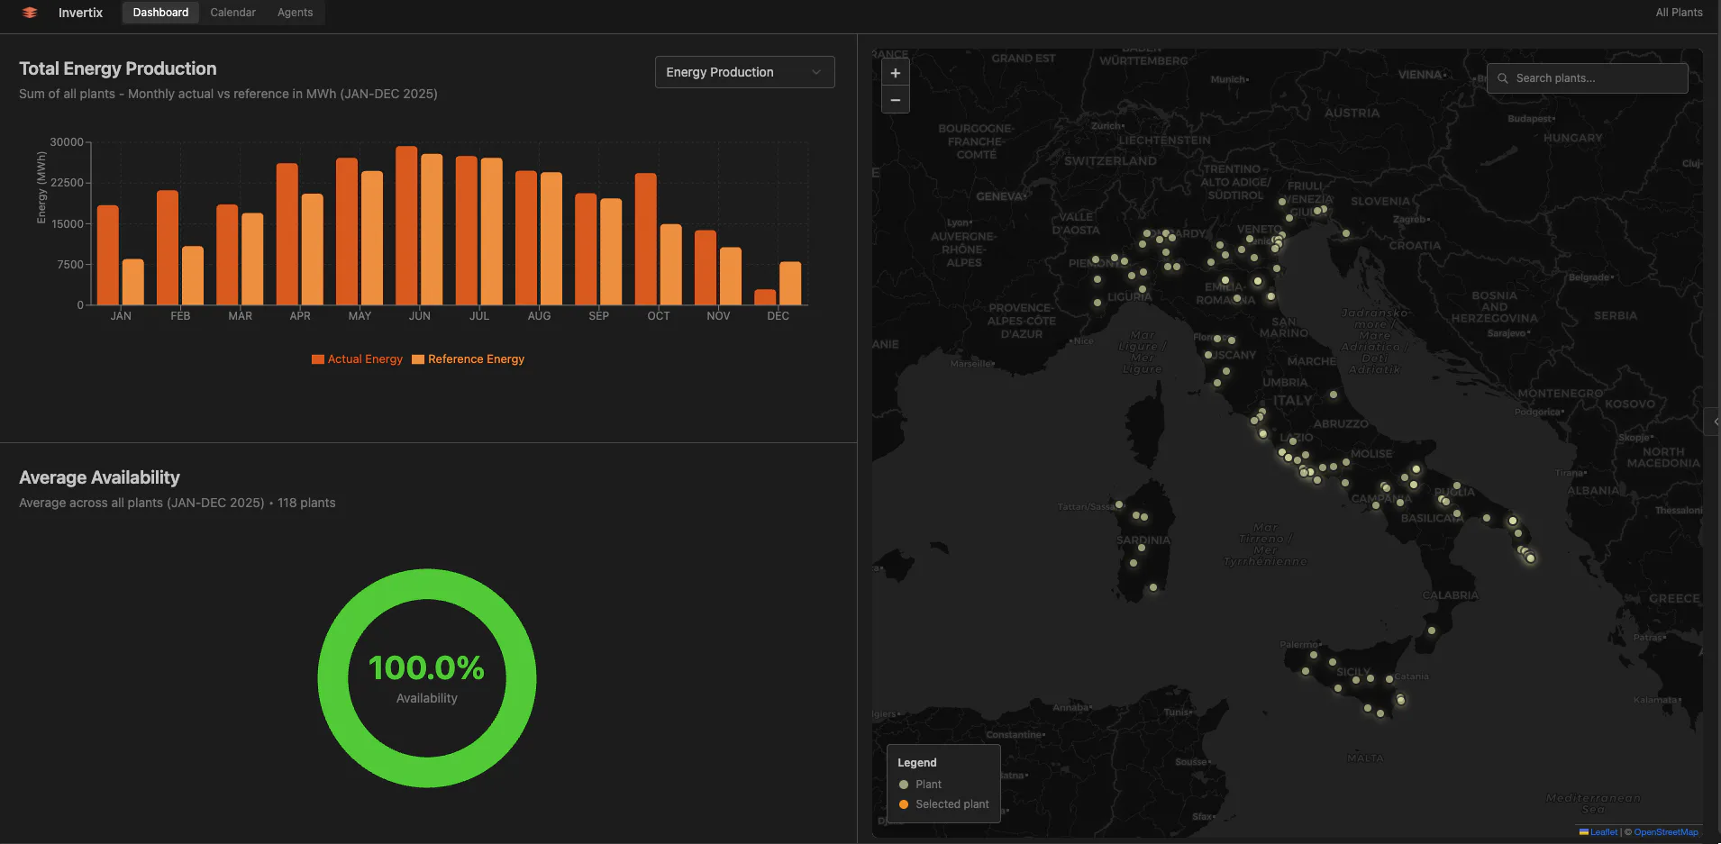Click the JAN reference energy bar
The height and width of the screenshot is (844, 1721).
(x=132, y=282)
